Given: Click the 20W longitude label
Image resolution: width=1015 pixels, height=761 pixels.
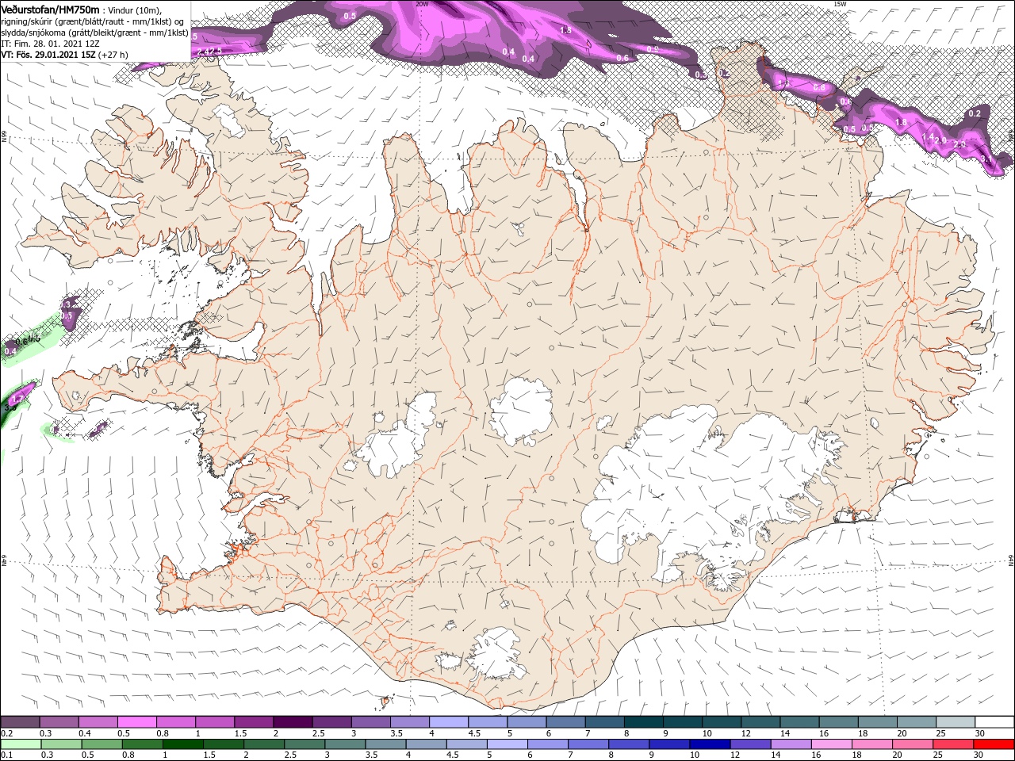Looking at the screenshot, I should coord(422,4).
